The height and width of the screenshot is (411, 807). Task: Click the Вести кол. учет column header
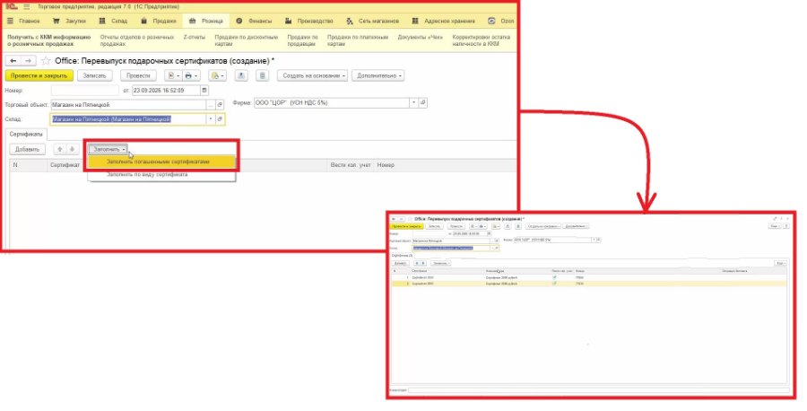tap(350, 165)
